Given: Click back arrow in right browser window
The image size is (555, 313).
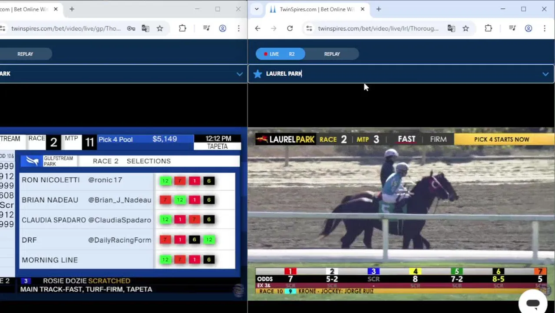Looking at the screenshot, I should [258, 28].
